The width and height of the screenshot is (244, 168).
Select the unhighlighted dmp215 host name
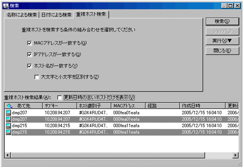20,126
